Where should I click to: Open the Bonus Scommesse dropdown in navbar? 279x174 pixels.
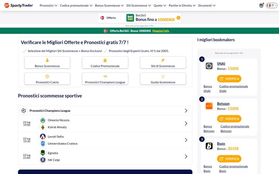coord(109,5)
